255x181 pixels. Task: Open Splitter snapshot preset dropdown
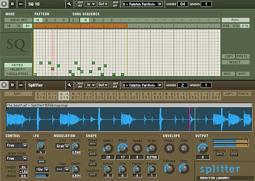(x=142, y=85)
